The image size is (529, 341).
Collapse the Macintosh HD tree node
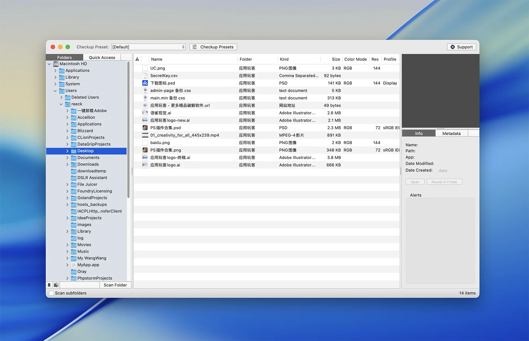point(49,64)
